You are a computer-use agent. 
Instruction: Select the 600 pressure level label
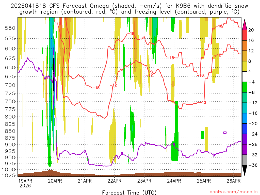[x=10, y=49]
